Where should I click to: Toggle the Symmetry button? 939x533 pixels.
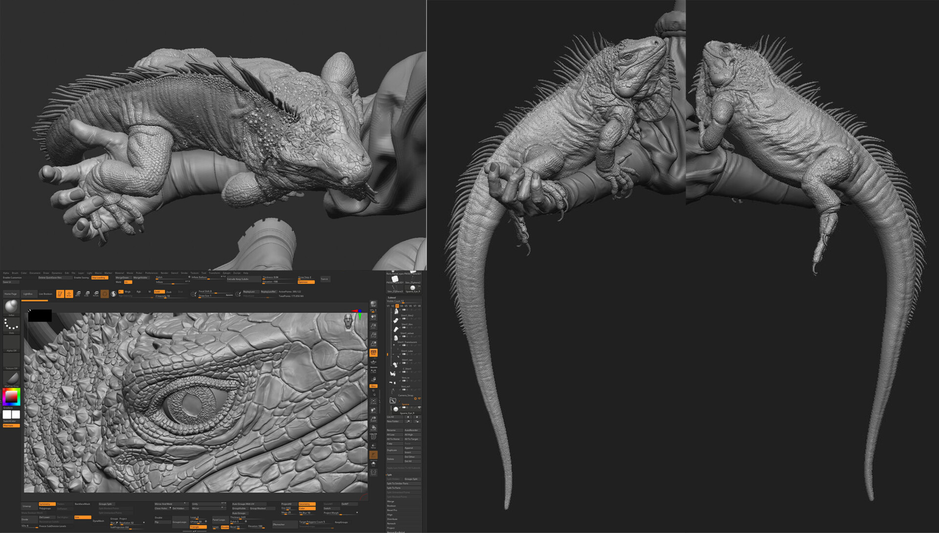click(x=46, y=504)
